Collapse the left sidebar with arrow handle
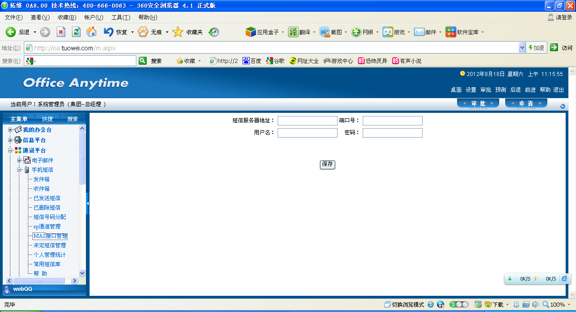Image resolution: width=576 pixels, height=312 pixels. click(x=88, y=204)
